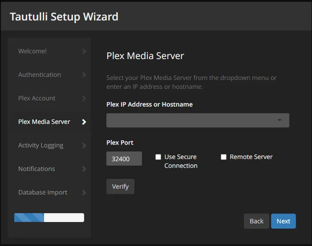Proceed with the blue Next button
This screenshot has width=312, height=246.
click(284, 221)
